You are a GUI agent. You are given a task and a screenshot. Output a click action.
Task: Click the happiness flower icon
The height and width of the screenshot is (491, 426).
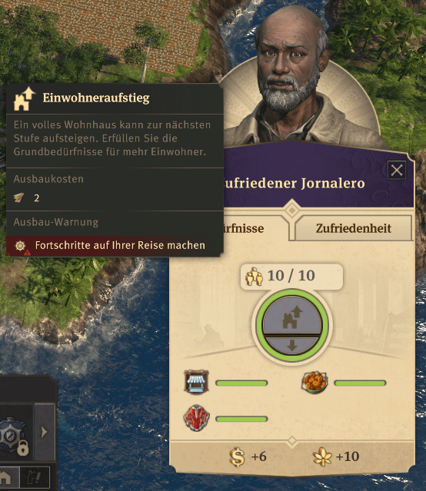pyautogui.click(x=322, y=457)
